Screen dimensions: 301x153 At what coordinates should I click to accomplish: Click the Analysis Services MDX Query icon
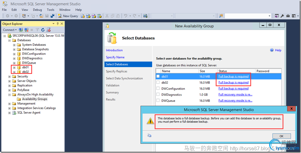(x=88, y=16)
